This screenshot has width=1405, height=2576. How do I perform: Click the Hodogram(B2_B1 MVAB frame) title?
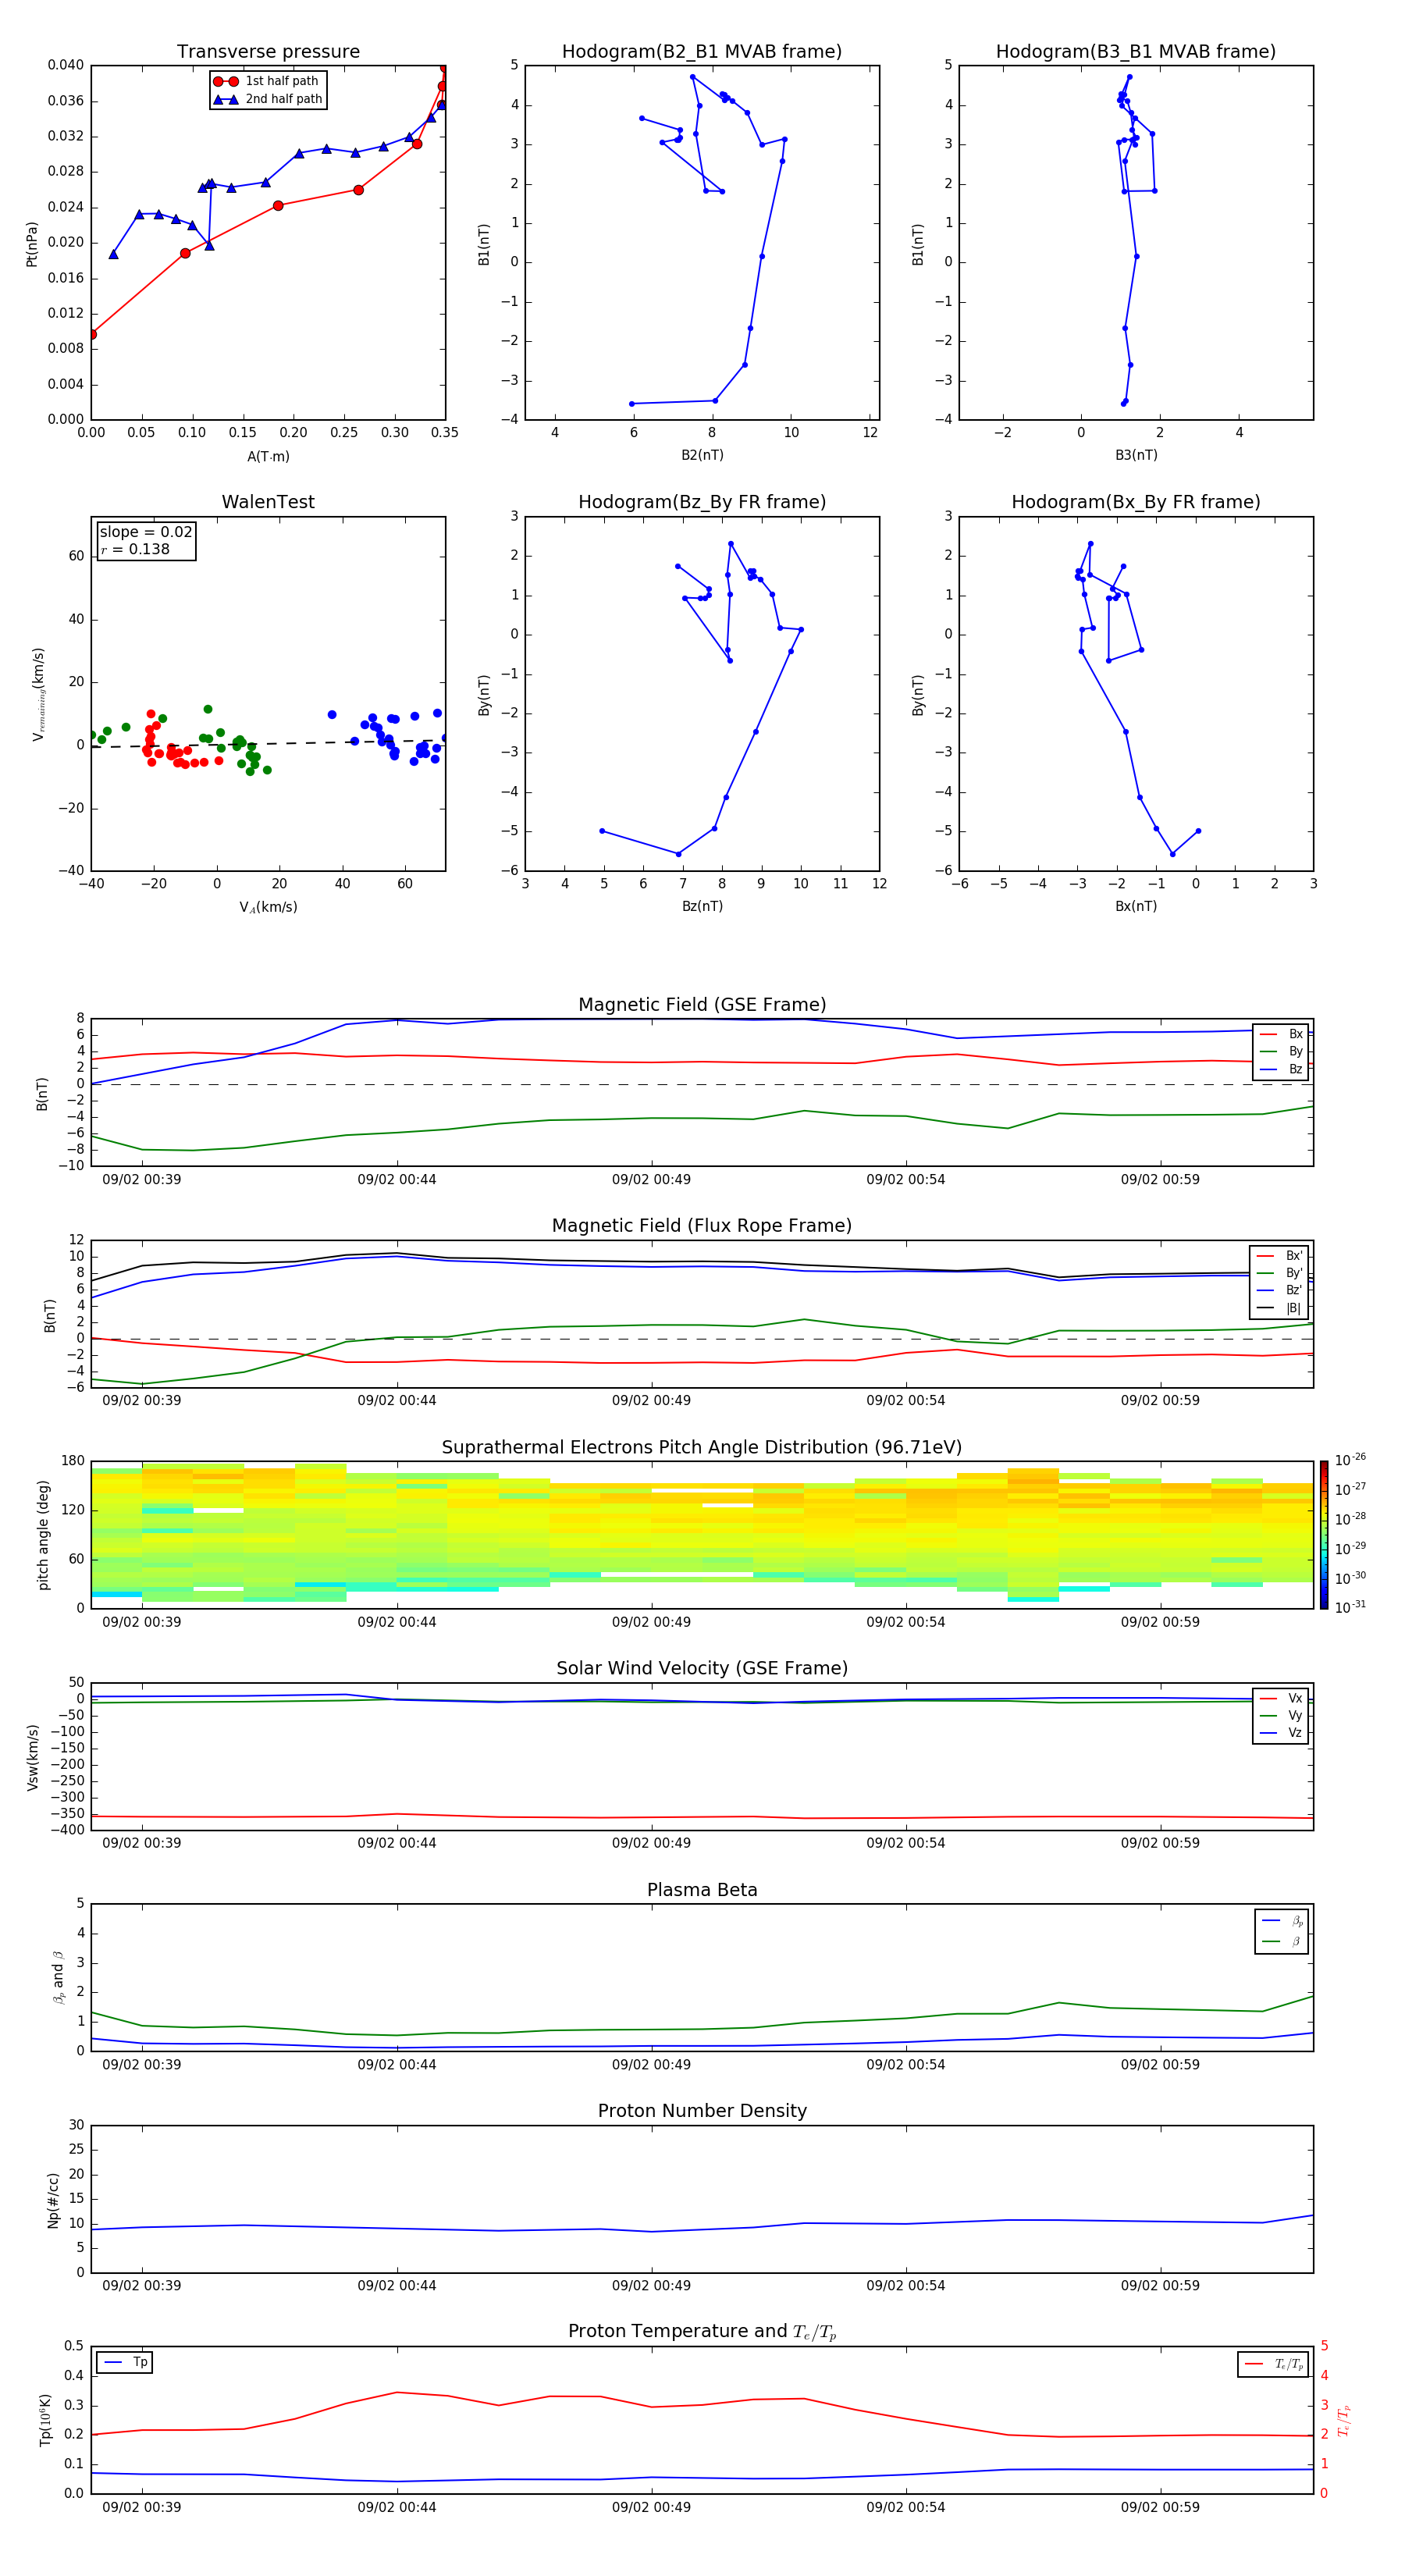[x=701, y=52]
